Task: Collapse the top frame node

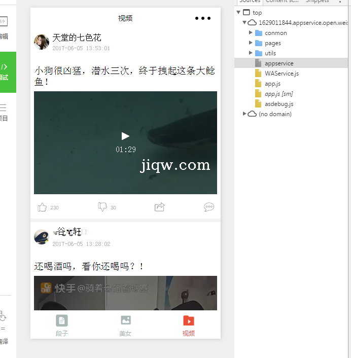Action: (x=238, y=13)
